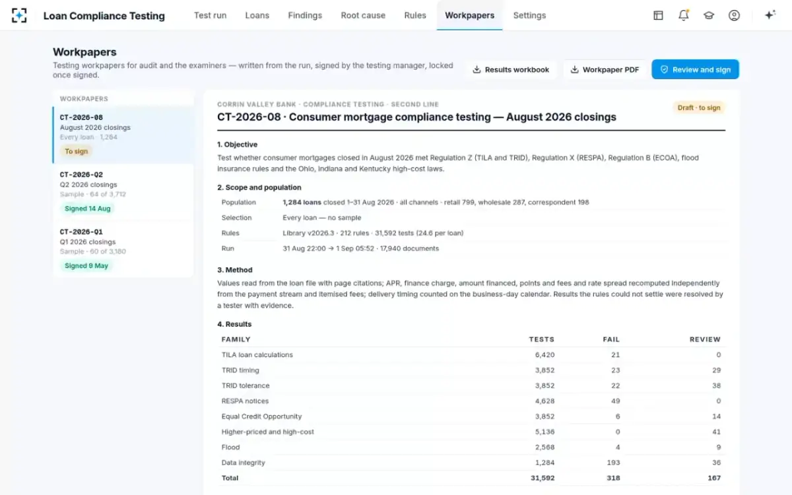792x495 pixels.
Task: Click the 2. Scope and population heading
Action: [259, 187]
